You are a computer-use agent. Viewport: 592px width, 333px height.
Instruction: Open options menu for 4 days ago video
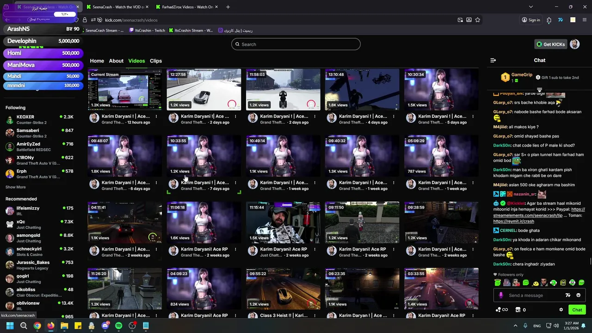394,117
